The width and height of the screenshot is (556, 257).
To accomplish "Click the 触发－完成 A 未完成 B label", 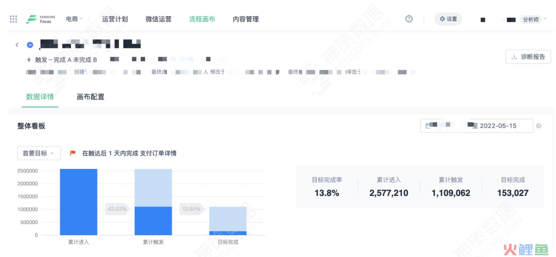I will 66,60.
